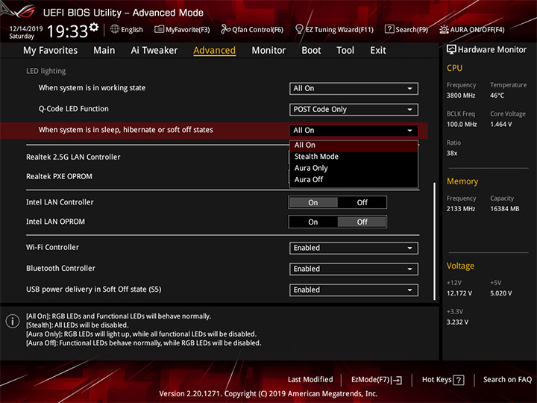This screenshot has height=403, width=537.
Task: Switch to EzMode(F7)
Action: pos(377,380)
